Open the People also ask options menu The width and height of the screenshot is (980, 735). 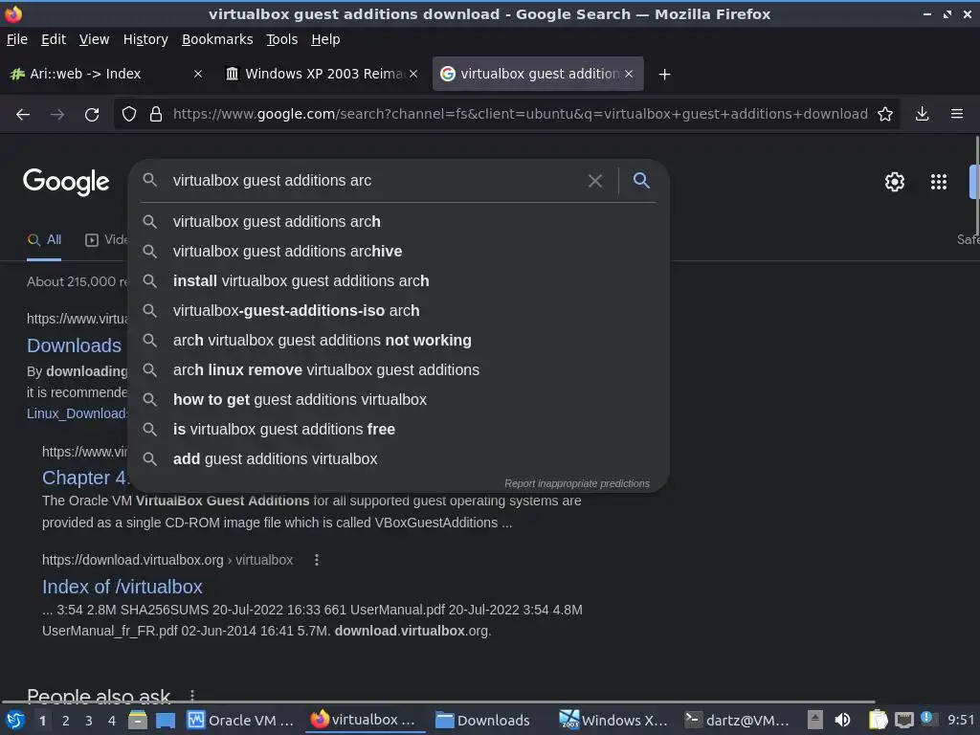point(191,696)
